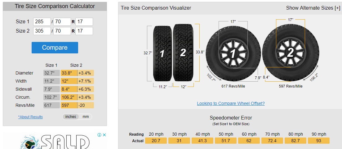Image resolution: width=342 pixels, height=149 pixels.
Task: Click the 72.4 actual speed cell
Action: click(x=272, y=141)
